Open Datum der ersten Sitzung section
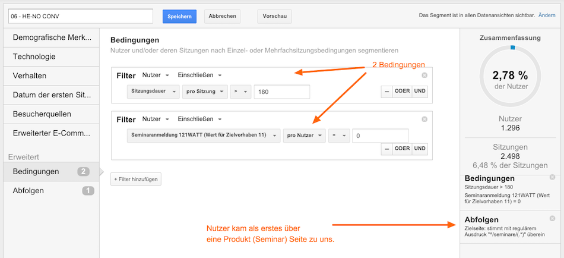This screenshot has height=258, width=564. [52, 95]
